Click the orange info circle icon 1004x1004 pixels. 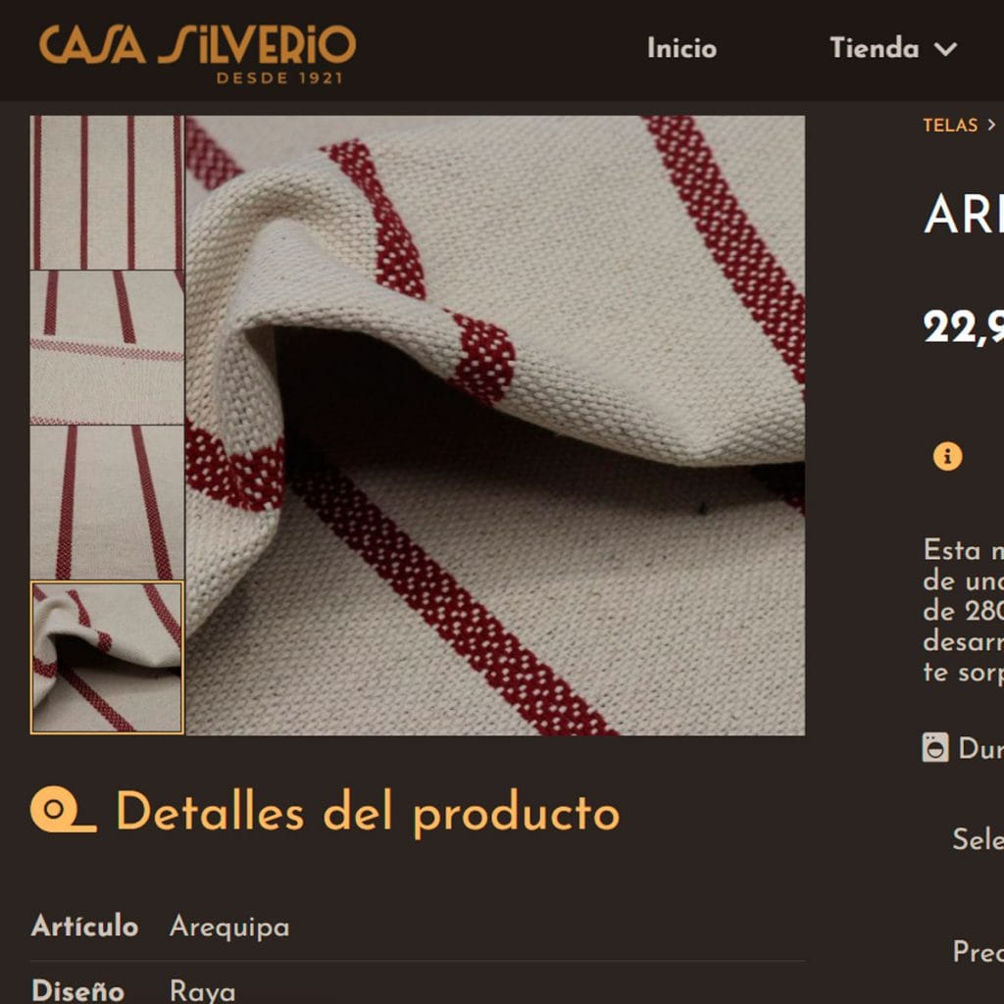[x=948, y=457]
